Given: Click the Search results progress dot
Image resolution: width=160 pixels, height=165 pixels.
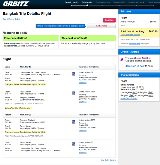Looking at the screenshot, I should (x=72, y=5).
